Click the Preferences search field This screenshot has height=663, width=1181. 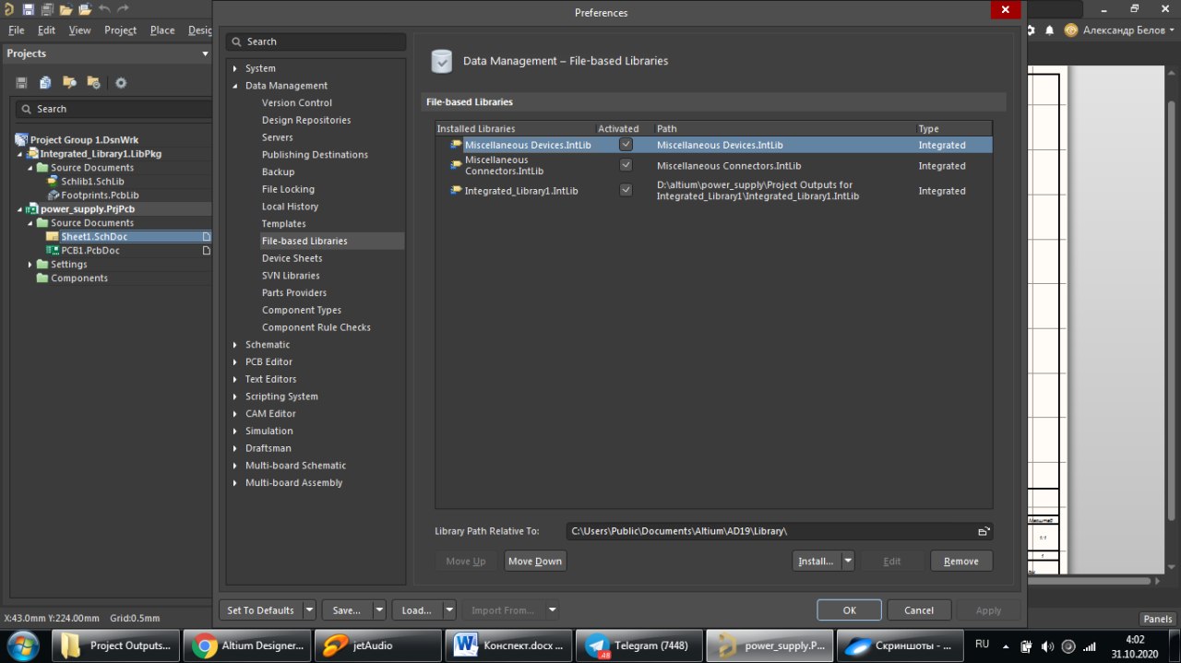316,41
